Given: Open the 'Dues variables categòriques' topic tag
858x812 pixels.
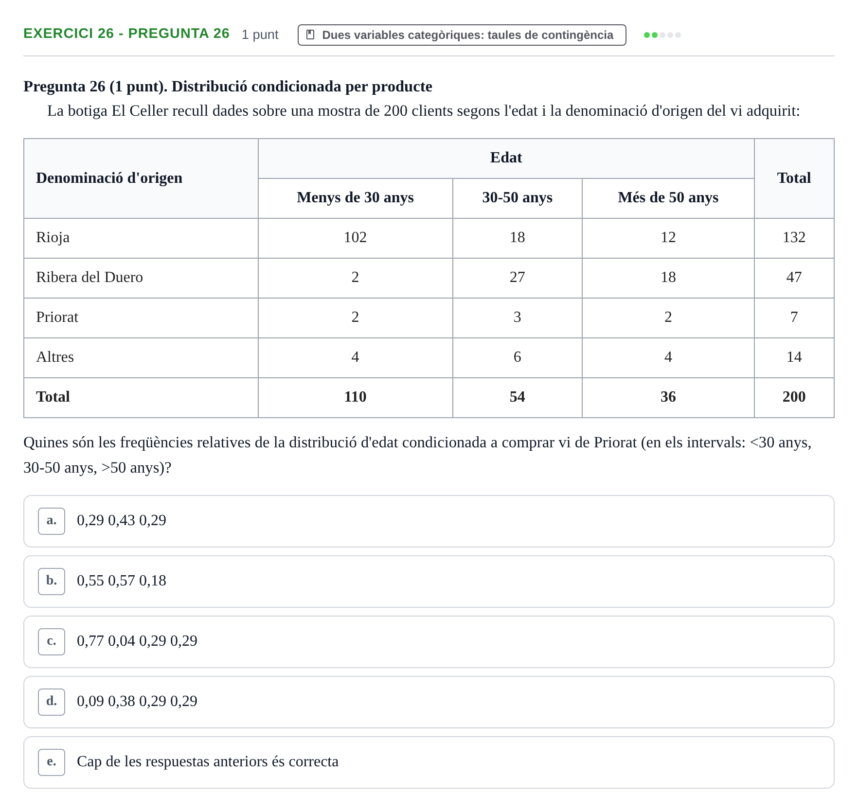Looking at the screenshot, I should coord(462,35).
